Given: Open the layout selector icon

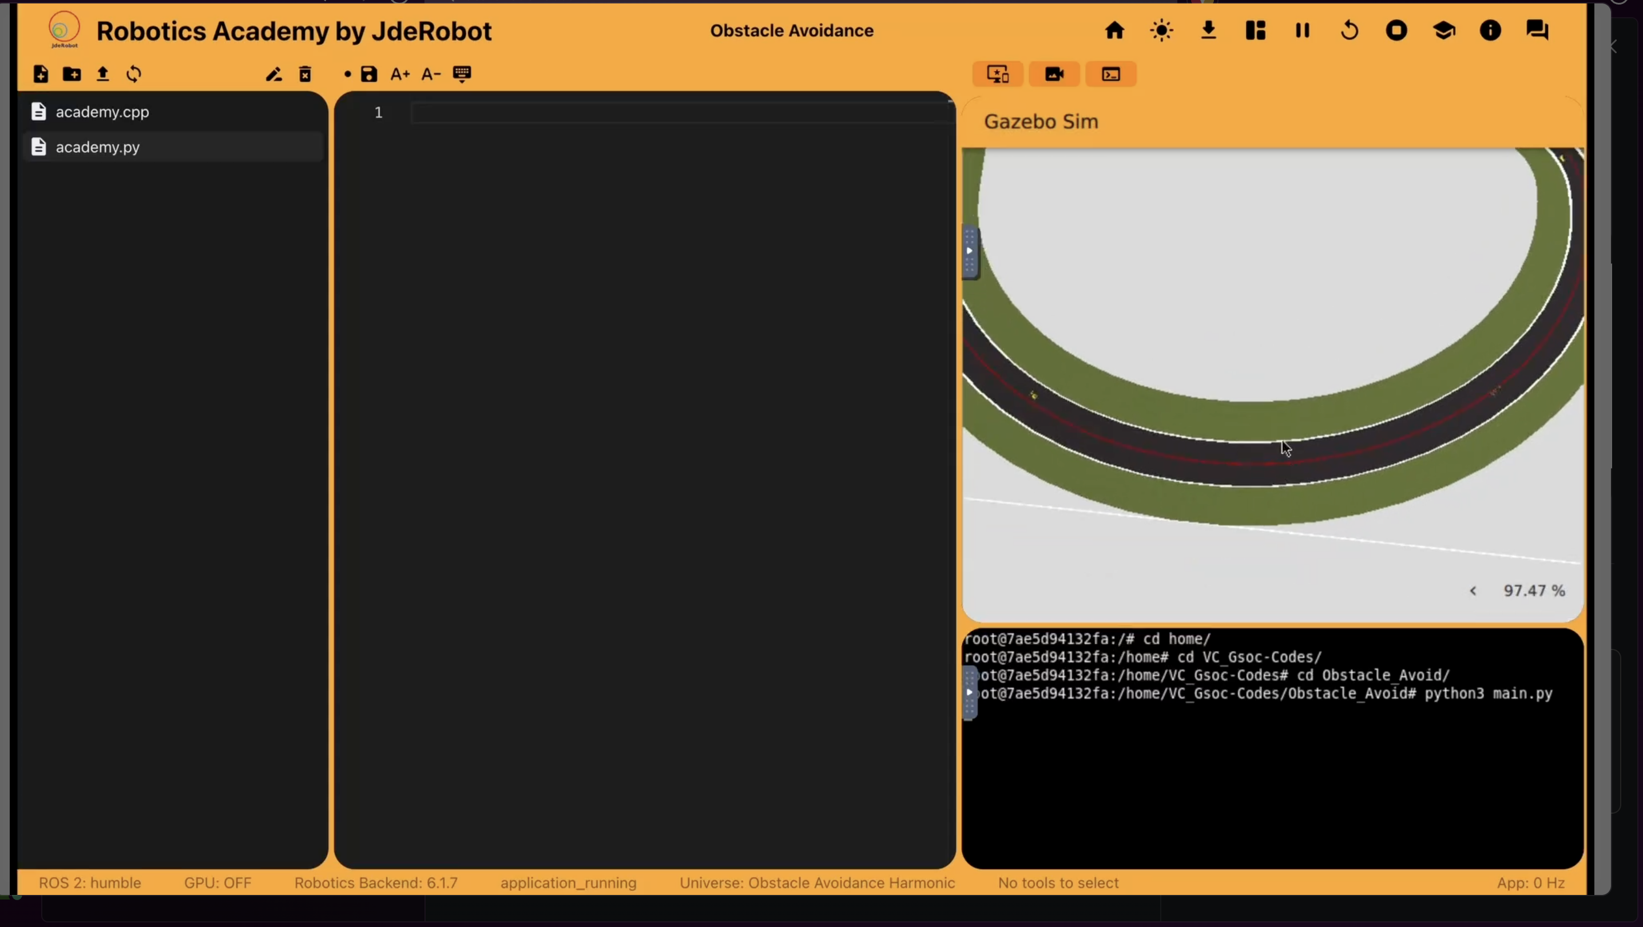Looking at the screenshot, I should pyautogui.click(x=1255, y=30).
